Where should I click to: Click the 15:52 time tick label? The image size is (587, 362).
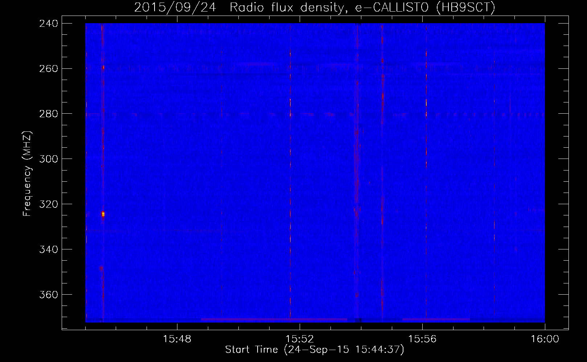click(300, 339)
